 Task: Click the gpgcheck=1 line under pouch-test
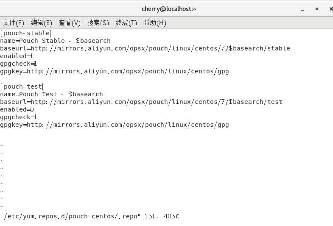[x=18, y=117]
